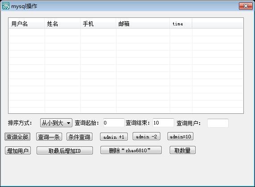Sort by the 邮箱 column header
Image resolution: width=255 pixels, height=187 pixels.
point(143,24)
